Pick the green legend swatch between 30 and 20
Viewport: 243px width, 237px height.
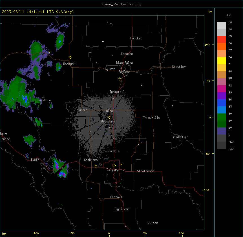tap(222, 117)
